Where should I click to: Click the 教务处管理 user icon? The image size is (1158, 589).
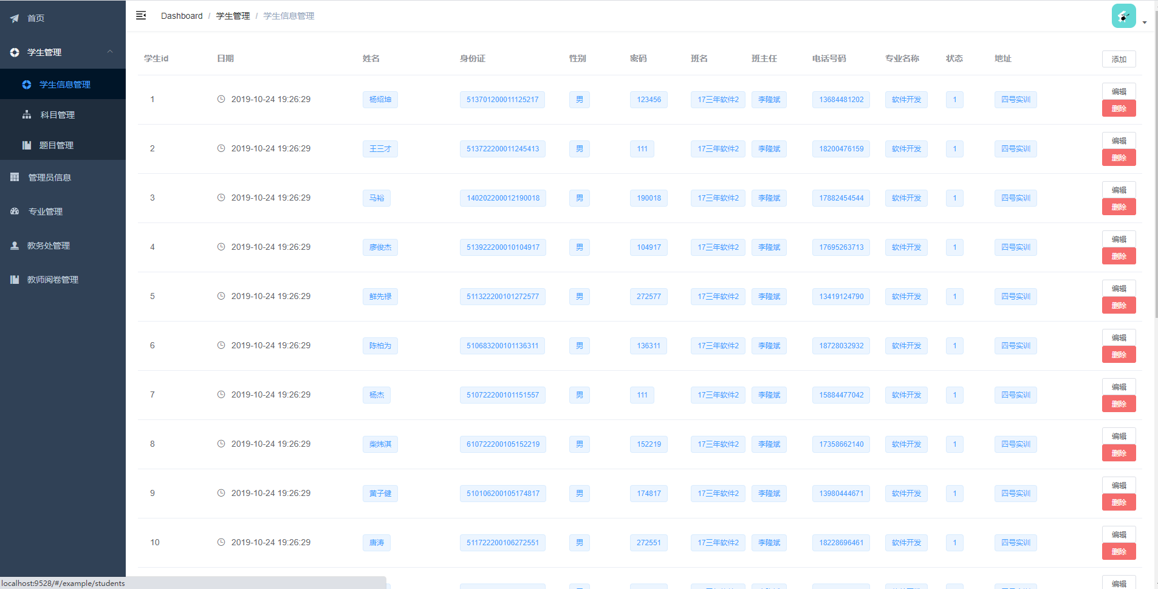(15, 246)
